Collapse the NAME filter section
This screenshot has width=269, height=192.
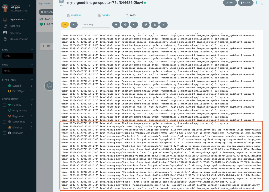click(x=32, y=50)
